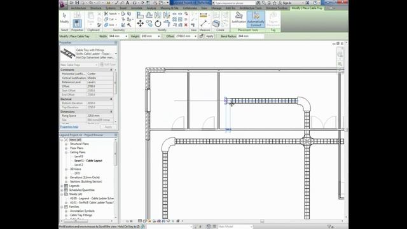The height and width of the screenshot is (229, 407).
Task: Collapse the Electrical section in Properties
Action: (x=111, y=99)
